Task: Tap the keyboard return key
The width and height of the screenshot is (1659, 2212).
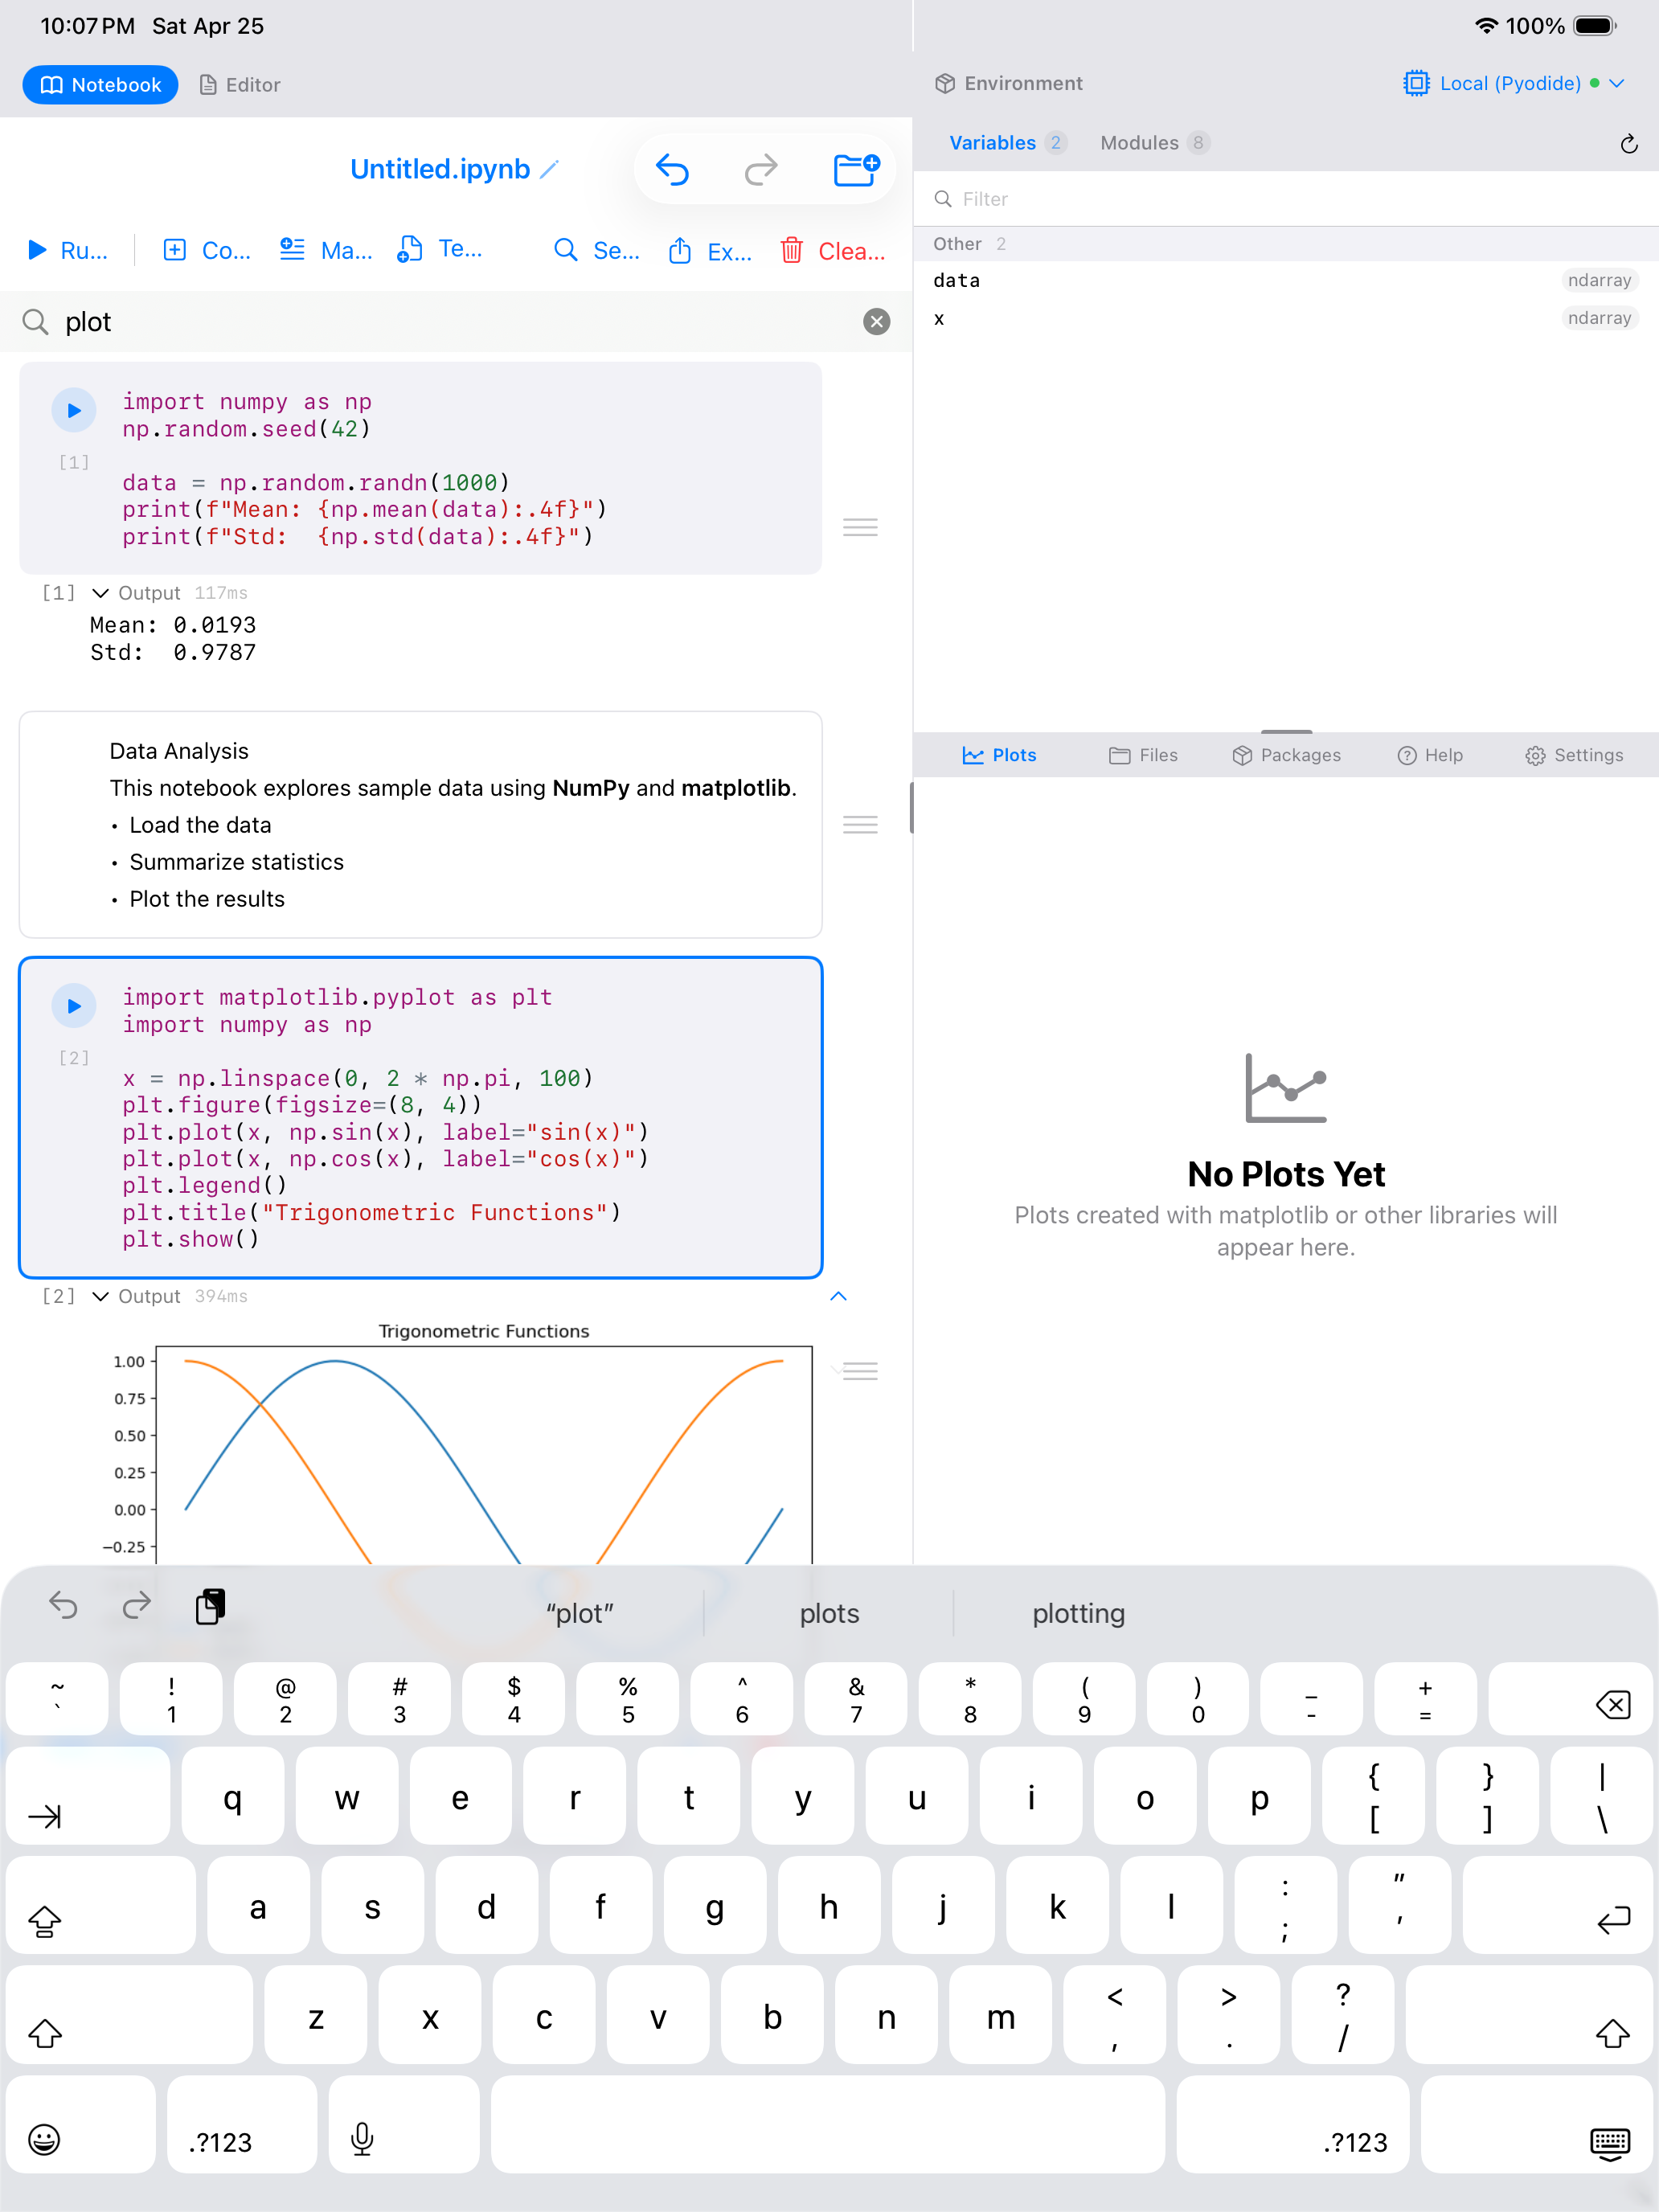Action: click(x=1558, y=1906)
